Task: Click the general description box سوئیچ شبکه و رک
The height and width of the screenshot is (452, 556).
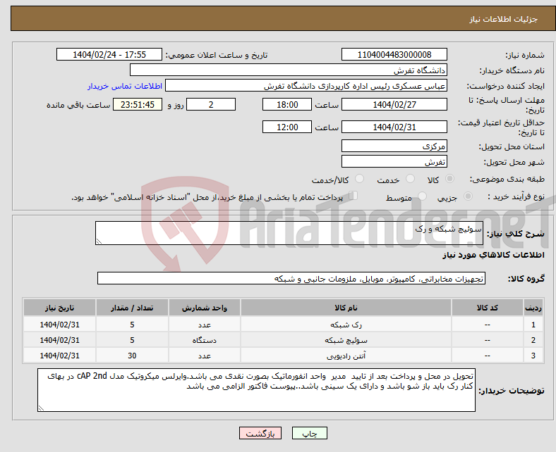Action: tap(289, 233)
